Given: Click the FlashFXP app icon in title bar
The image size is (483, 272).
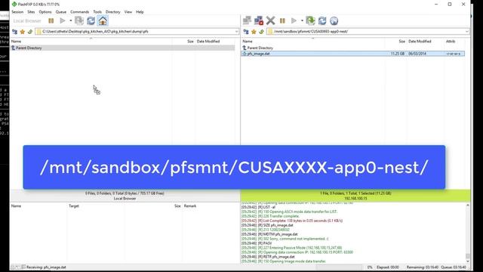Looking at the screenshot, I should (14, 5).
